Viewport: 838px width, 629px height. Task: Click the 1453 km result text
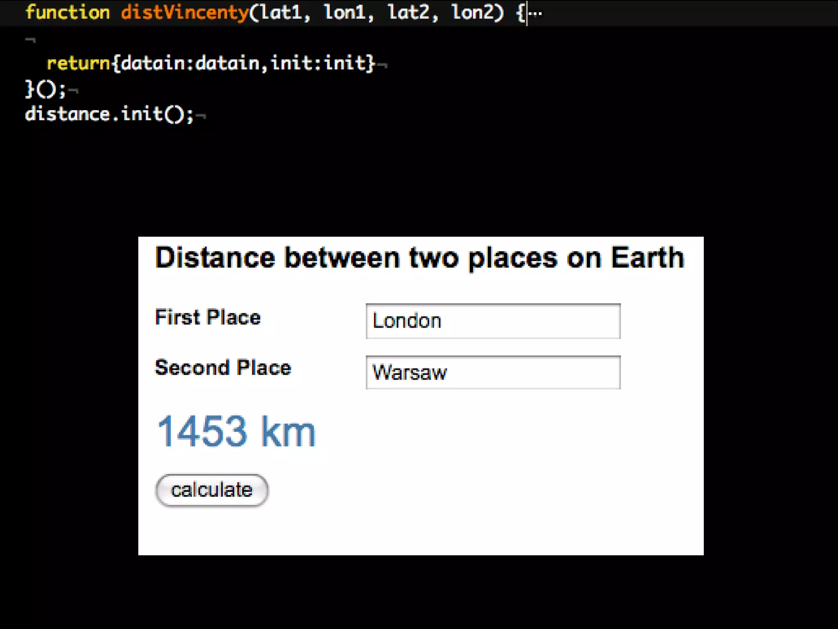coord(236,431)
